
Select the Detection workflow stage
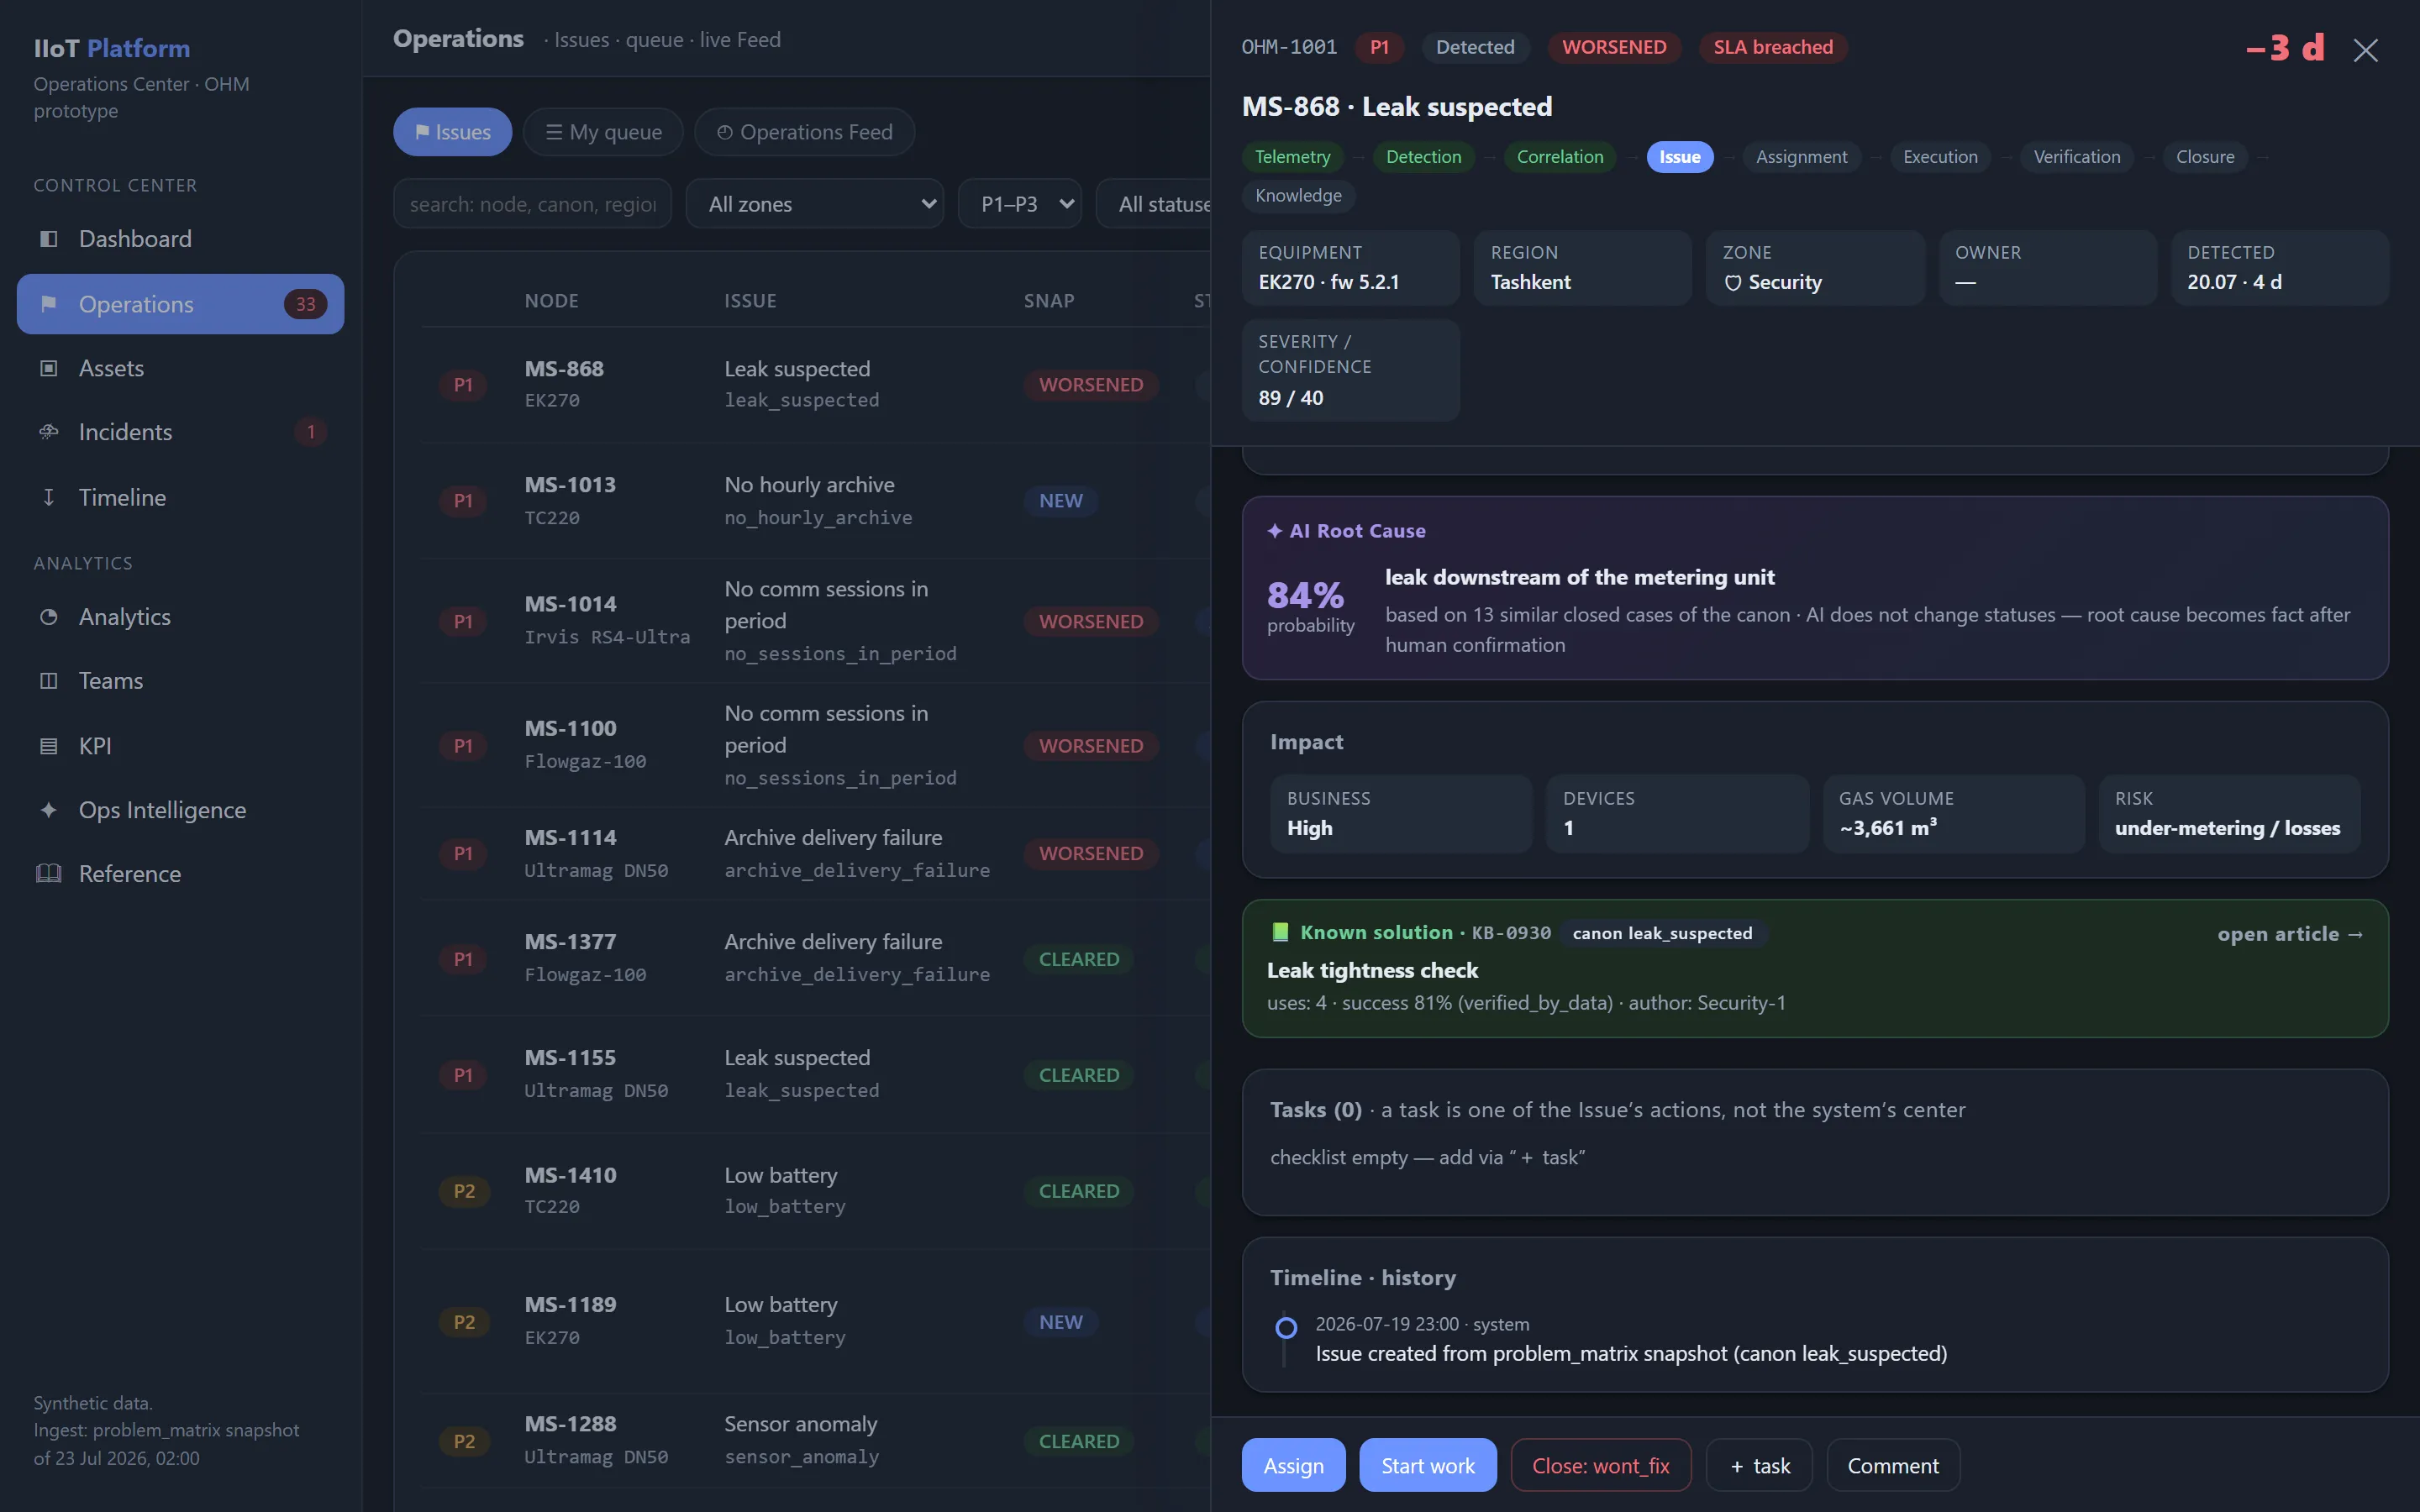point(1423,157)
